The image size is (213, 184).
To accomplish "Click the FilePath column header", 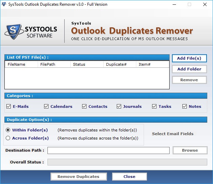I will pos(54,64).
